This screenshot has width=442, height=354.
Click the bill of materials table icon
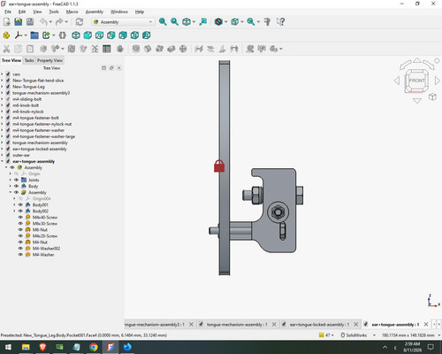(107, 49)
